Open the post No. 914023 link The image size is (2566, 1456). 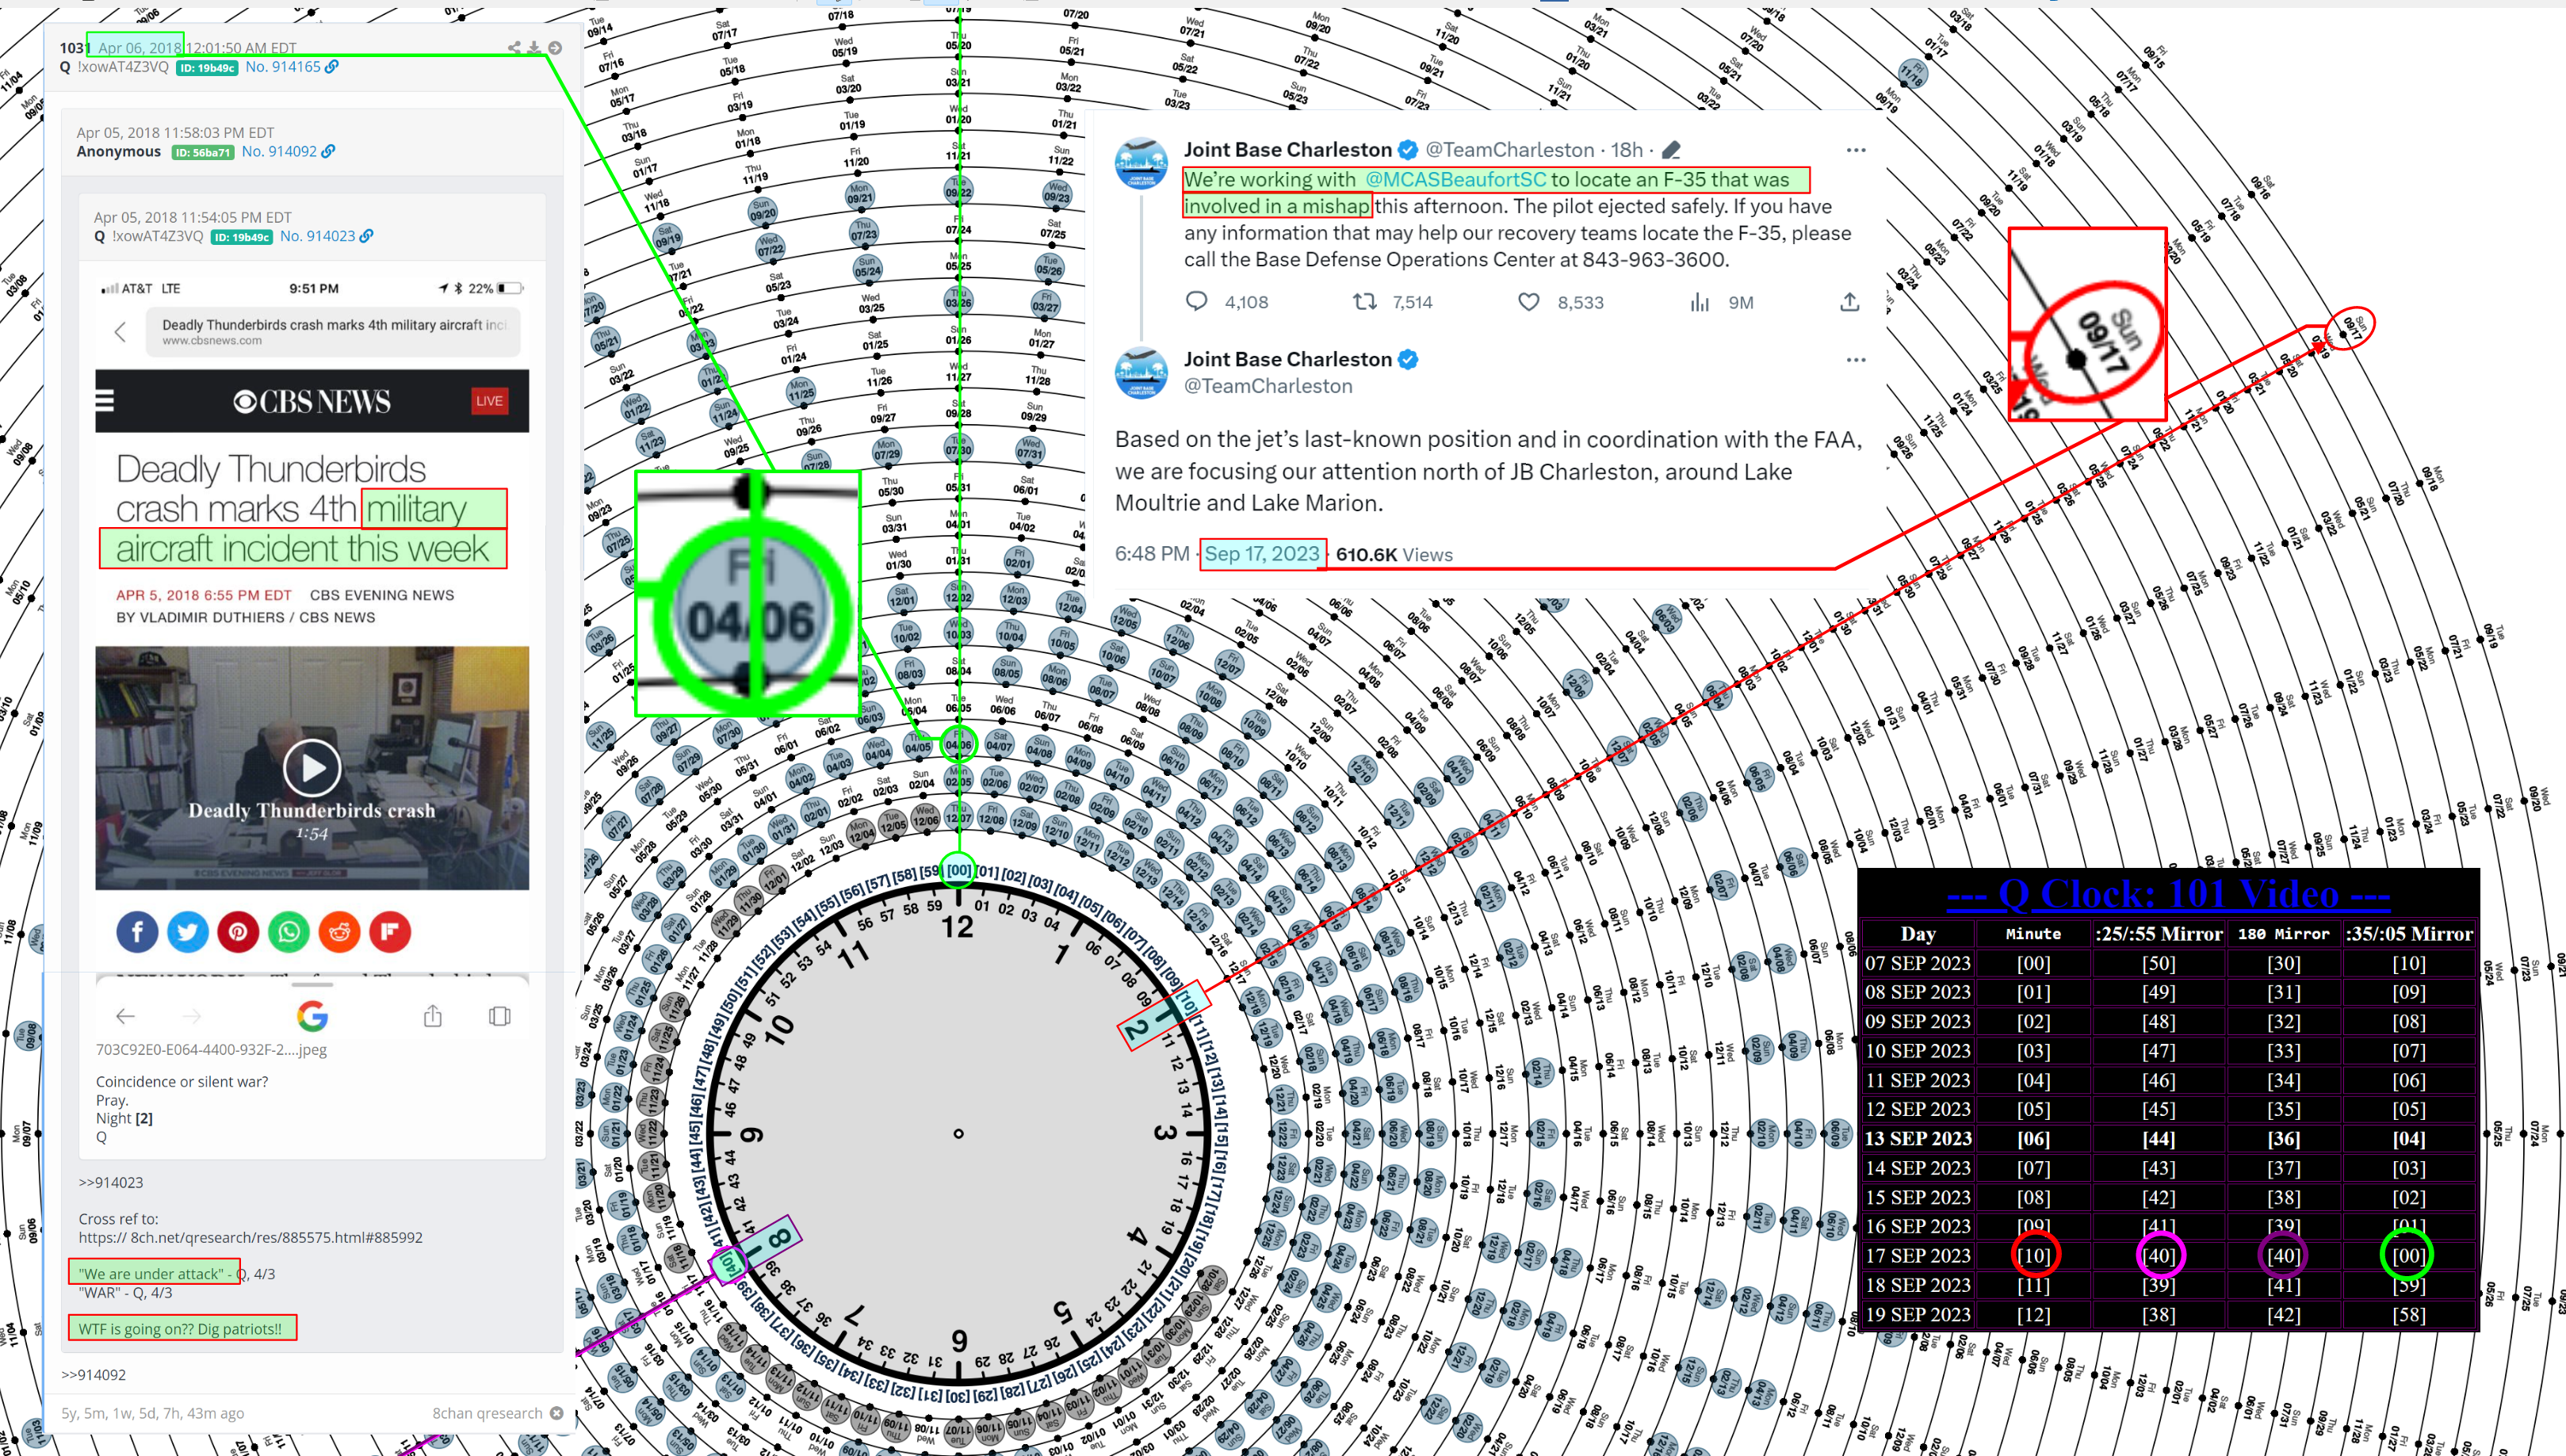click(x=317, y=236)
